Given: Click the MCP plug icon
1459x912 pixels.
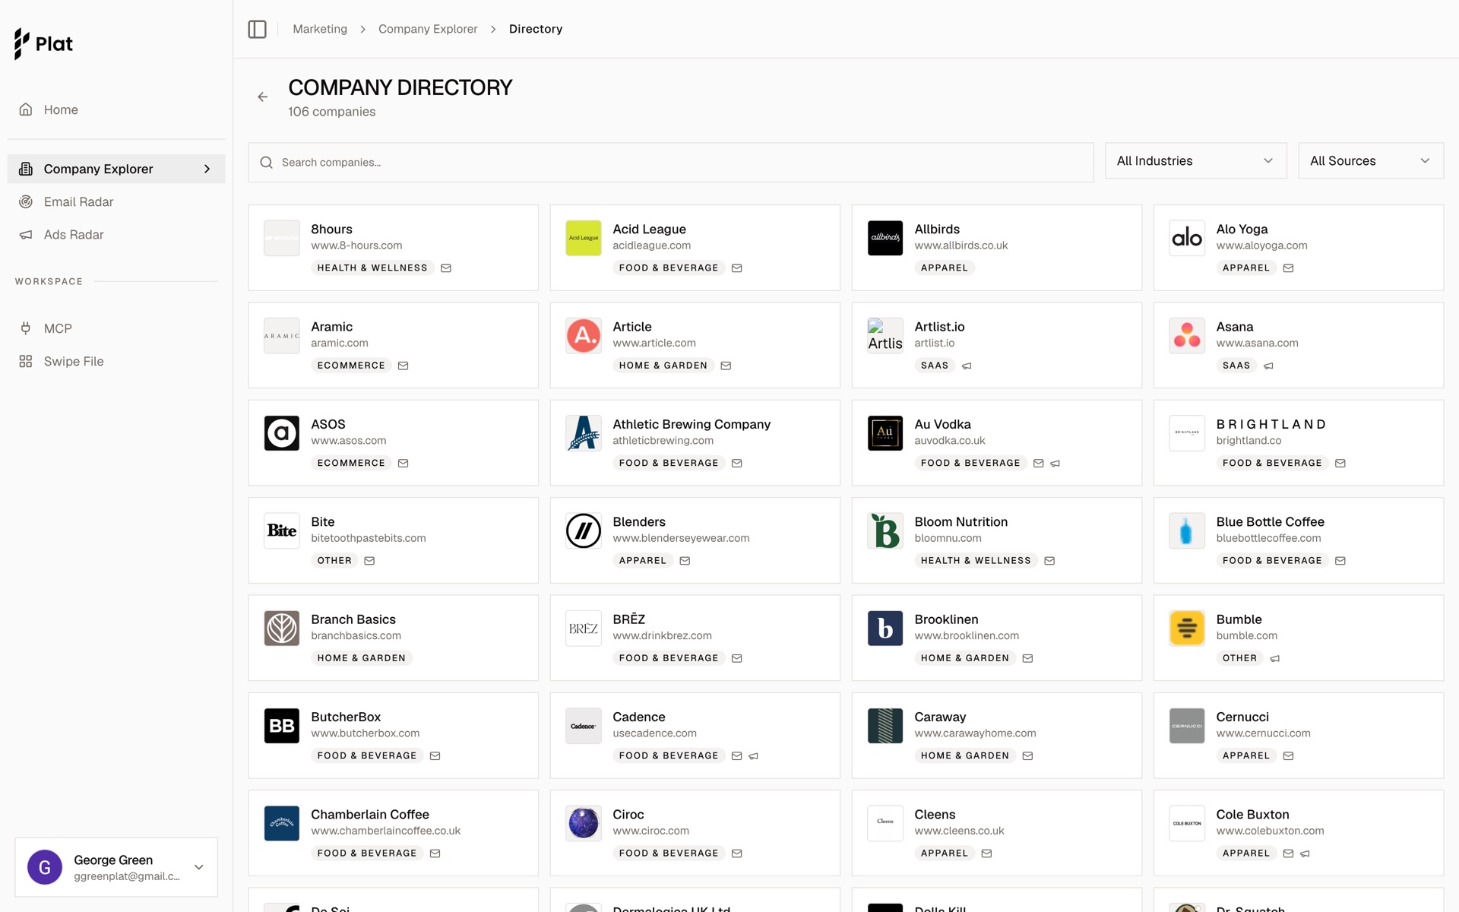Looking at the screenshot, I should point(26,328).
